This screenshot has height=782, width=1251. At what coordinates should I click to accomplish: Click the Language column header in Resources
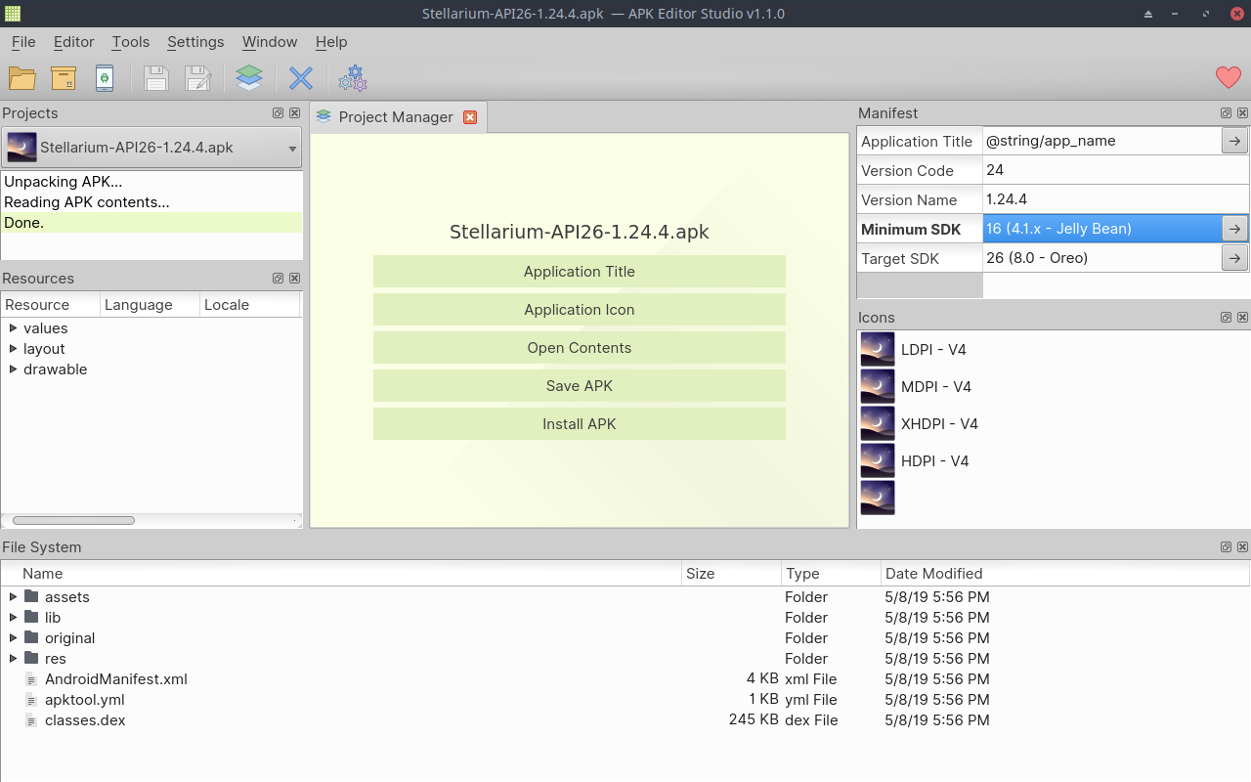tap(150, 305)
